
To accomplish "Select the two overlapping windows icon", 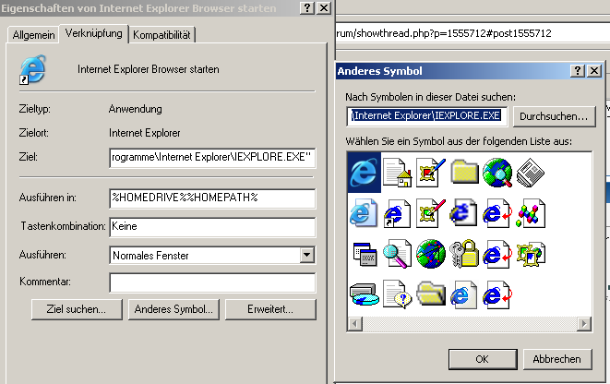I will coord(365,255).
